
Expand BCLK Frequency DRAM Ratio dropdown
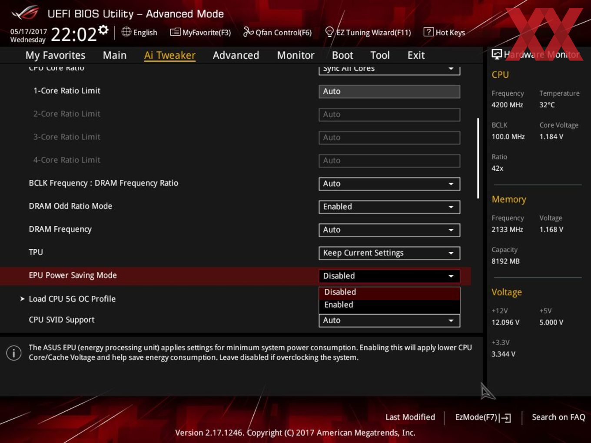389,184
